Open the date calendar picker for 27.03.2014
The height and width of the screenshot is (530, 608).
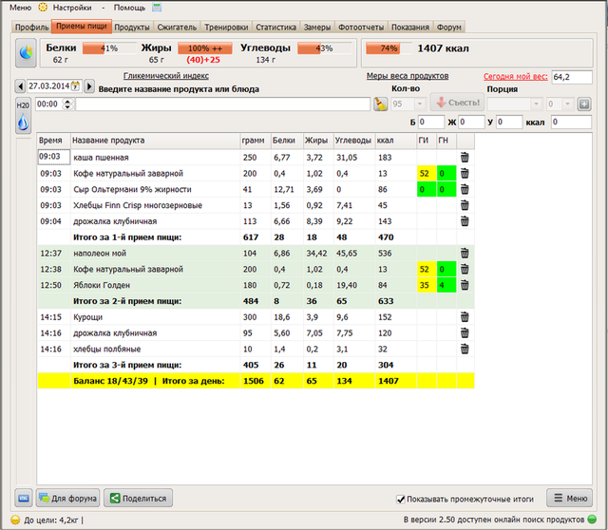click(x=75, y=85)
